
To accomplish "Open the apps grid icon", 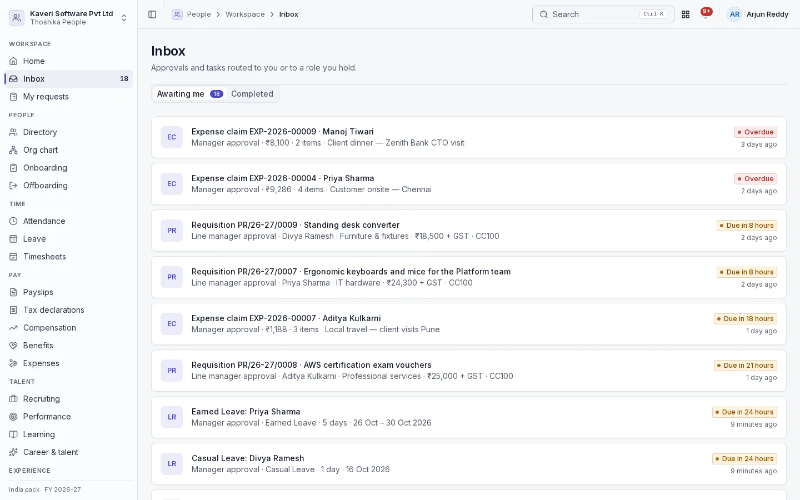I will 686,14.
